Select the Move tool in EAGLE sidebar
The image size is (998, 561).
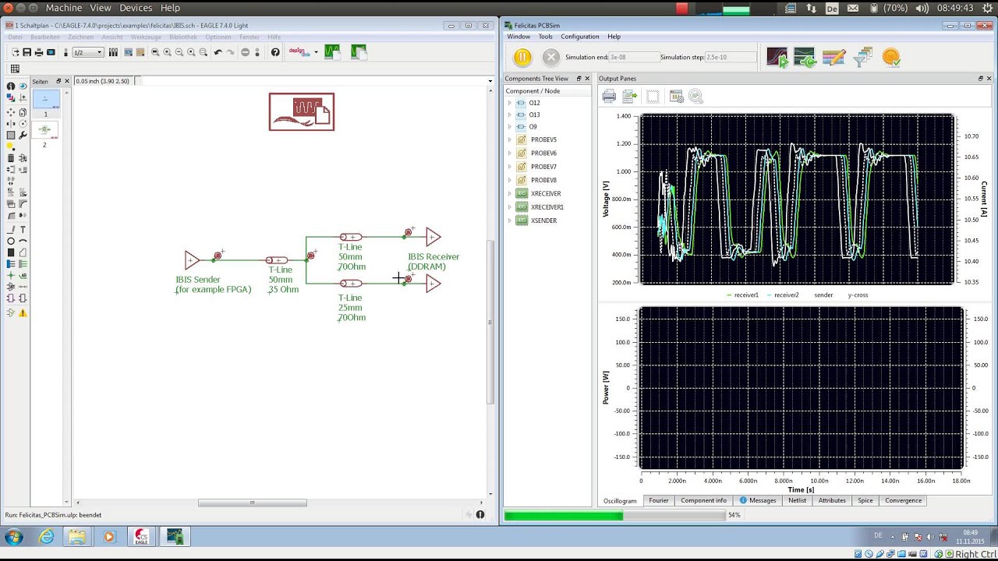pyautogui.click(x=11, y=111)
